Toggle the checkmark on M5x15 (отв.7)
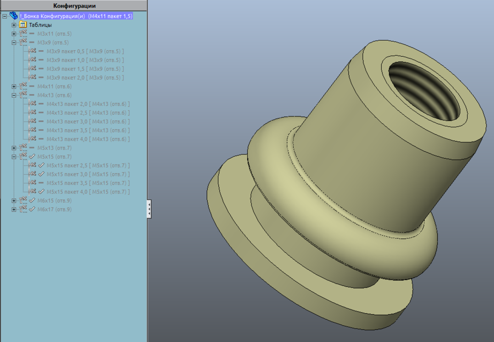 pos(31,157)
